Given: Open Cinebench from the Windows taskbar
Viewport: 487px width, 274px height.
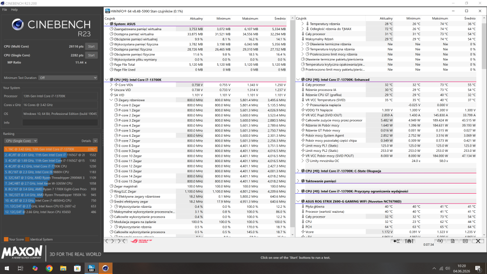Looking at the screenshot, I should point(105,268).
